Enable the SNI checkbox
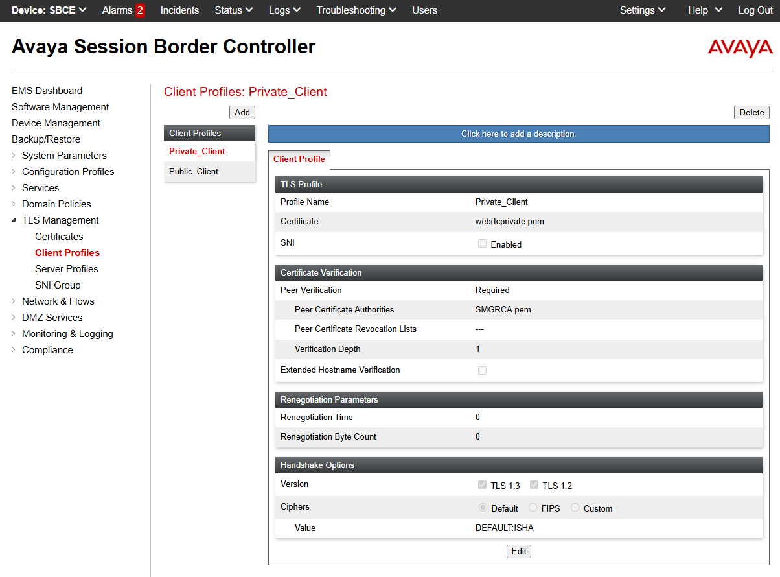The height and width of the screenshot is (577, 780). coord(482,244)
